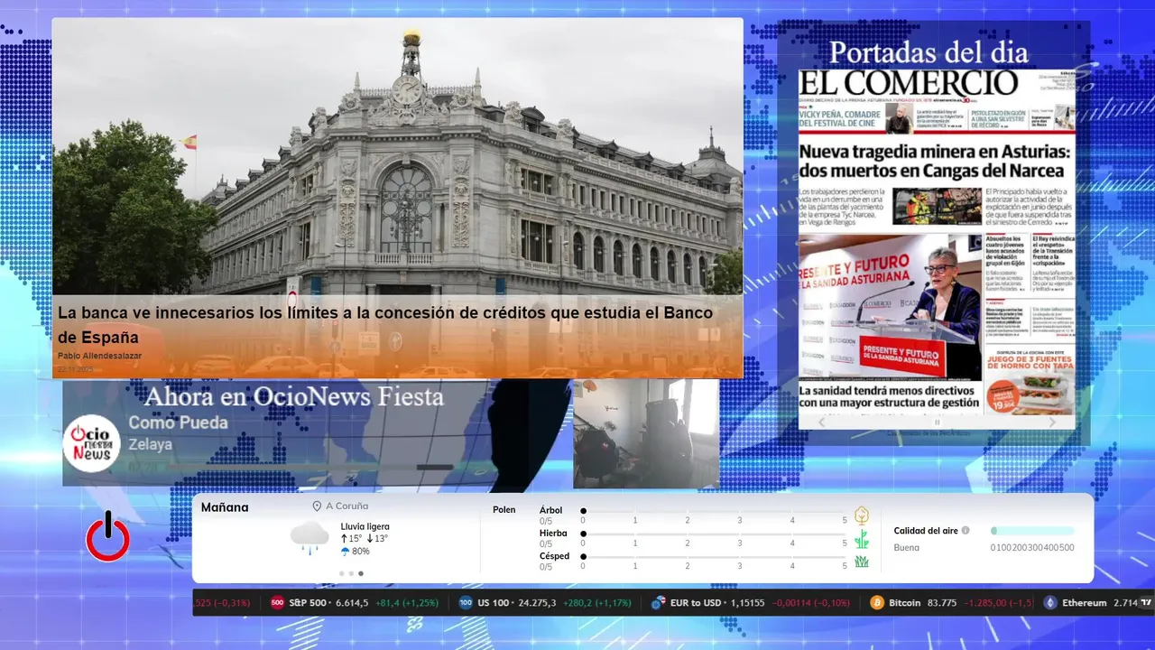
Task: Click the Banco de España building photo
Action: [x=397, y=156]
